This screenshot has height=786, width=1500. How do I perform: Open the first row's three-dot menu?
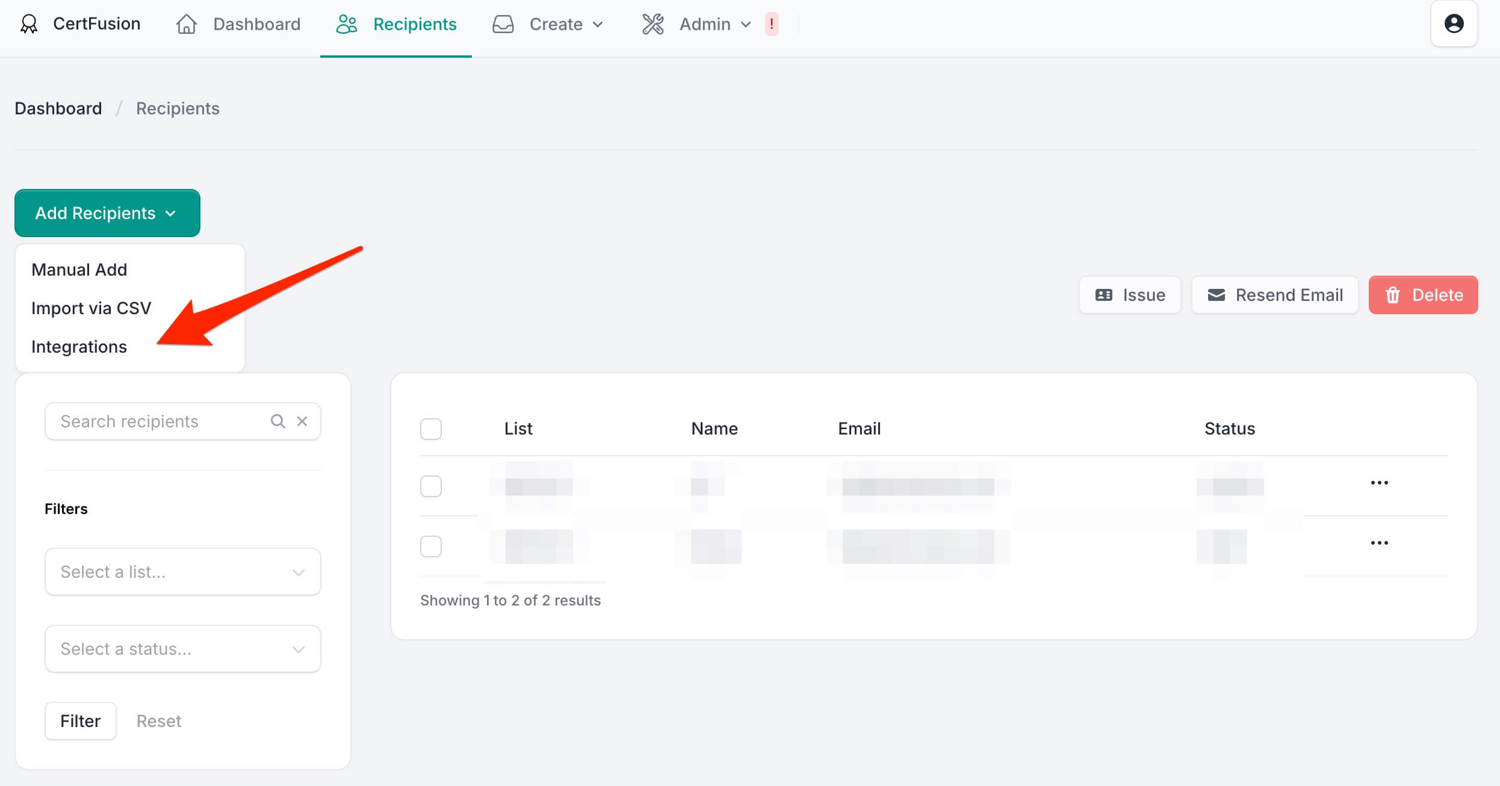coord(1380,483)
